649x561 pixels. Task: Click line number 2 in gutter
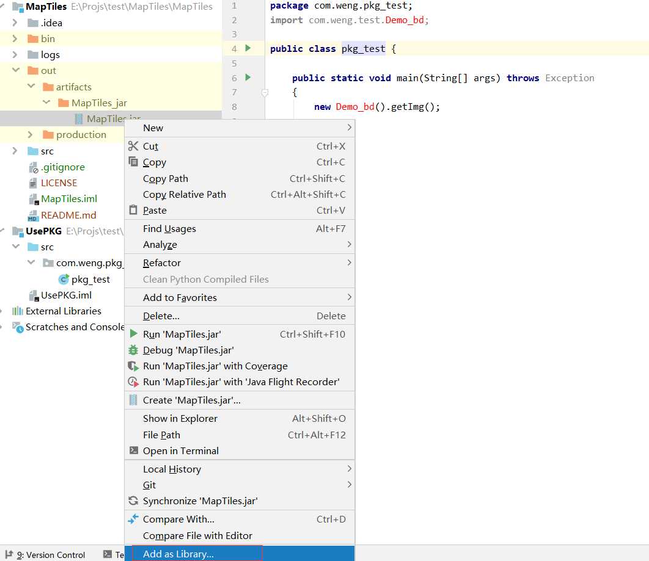tap(234, 20)
